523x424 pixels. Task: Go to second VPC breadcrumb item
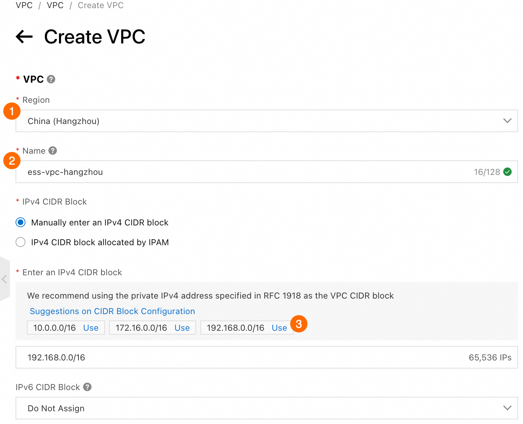[55, 5]
